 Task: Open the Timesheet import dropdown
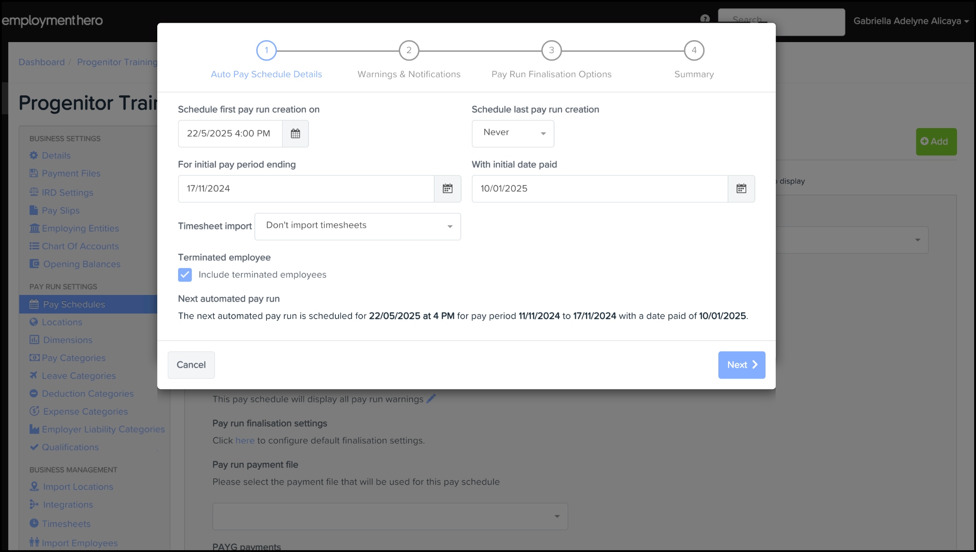coord(358,226)
